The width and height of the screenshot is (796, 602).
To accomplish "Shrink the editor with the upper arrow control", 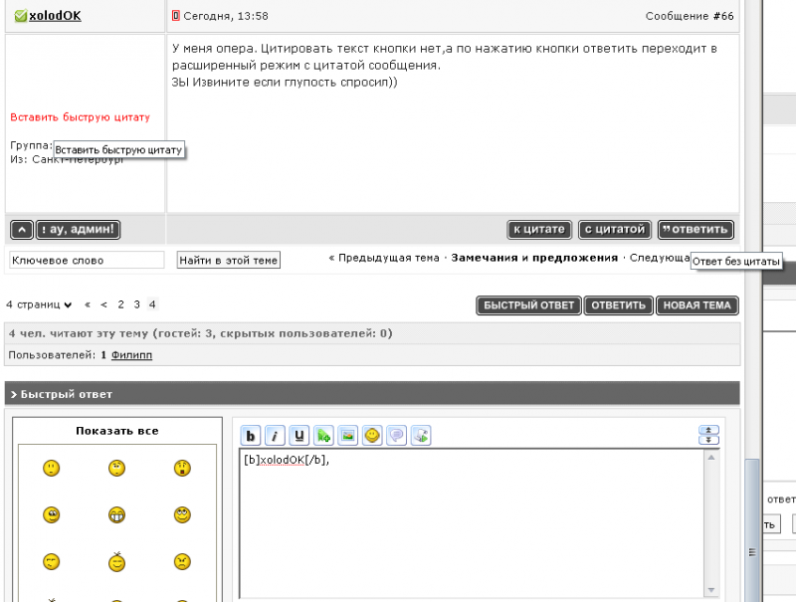I will (708, 431).
